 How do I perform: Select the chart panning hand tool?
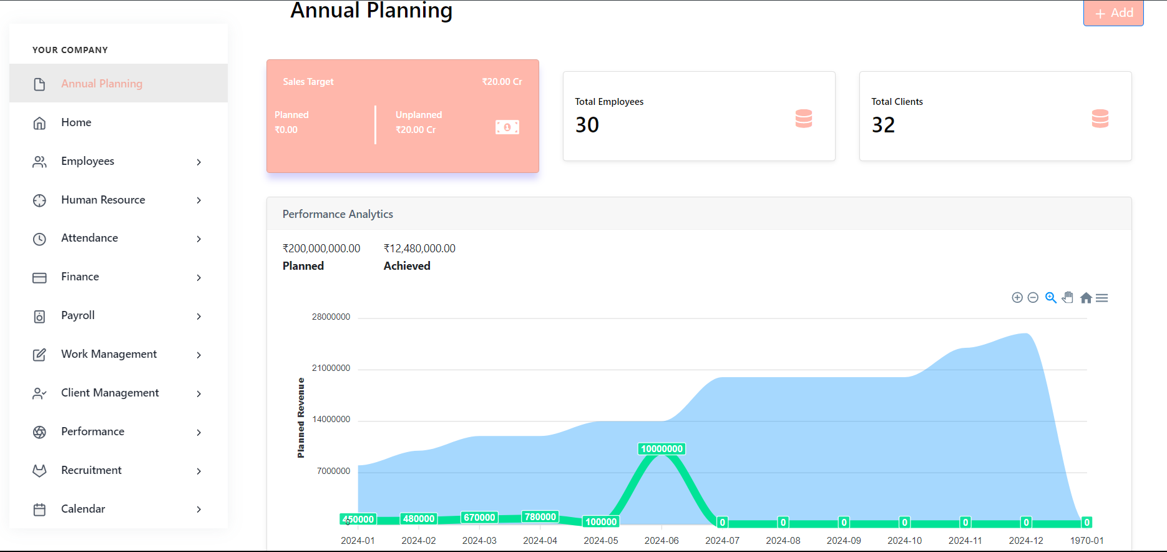tap(1068, 297)
